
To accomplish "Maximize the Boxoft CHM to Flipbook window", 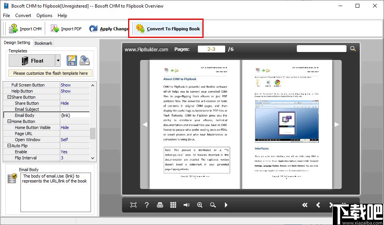I will pos(357,6).
